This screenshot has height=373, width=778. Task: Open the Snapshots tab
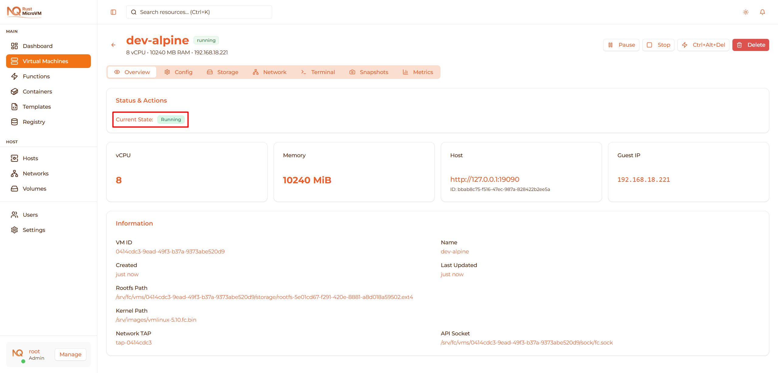point(369,72)
